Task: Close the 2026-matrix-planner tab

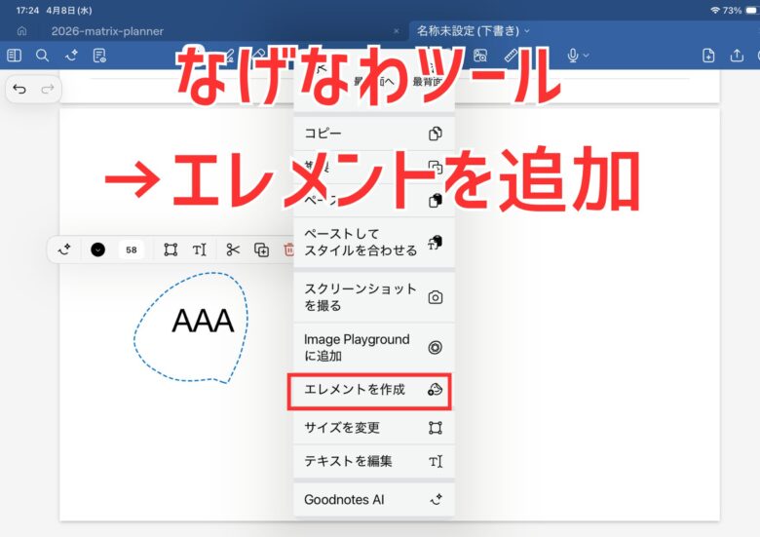Action: click(397, 31)
